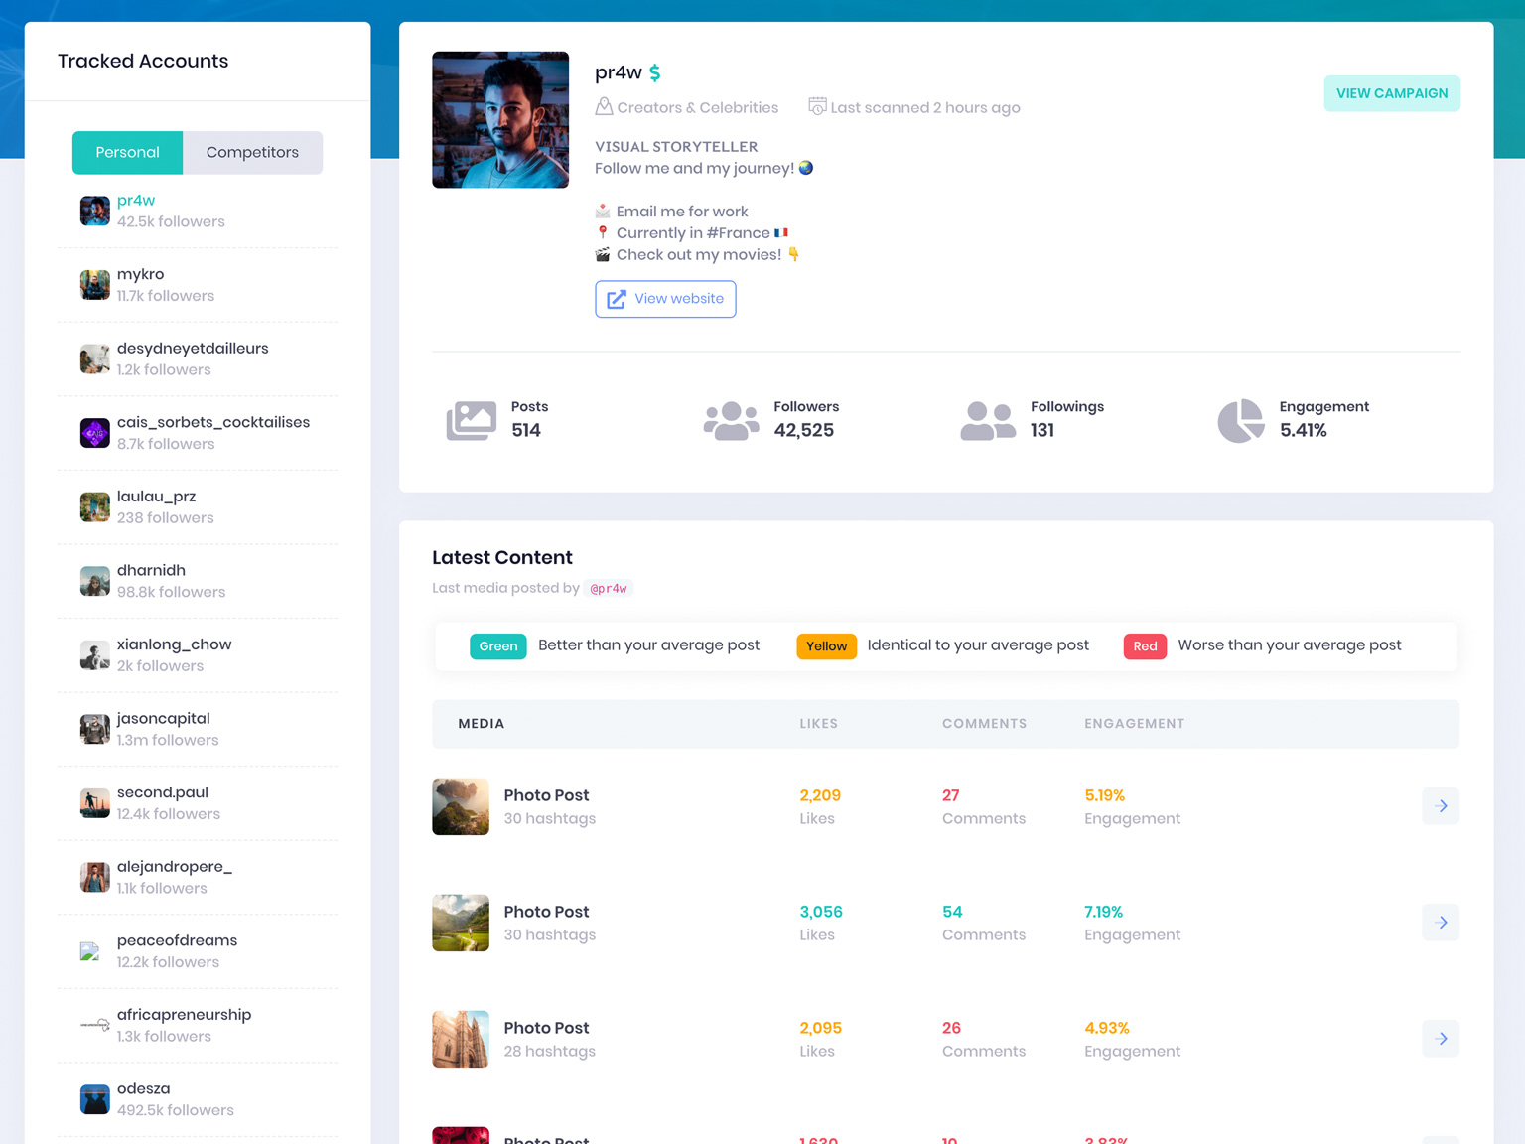
Task: Open the View website link
Action: [x=665, y=299]
